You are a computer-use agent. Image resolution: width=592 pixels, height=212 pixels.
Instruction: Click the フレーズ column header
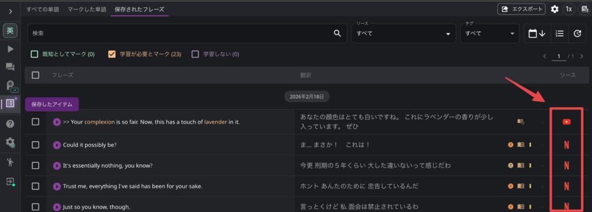tap(62, 75)
